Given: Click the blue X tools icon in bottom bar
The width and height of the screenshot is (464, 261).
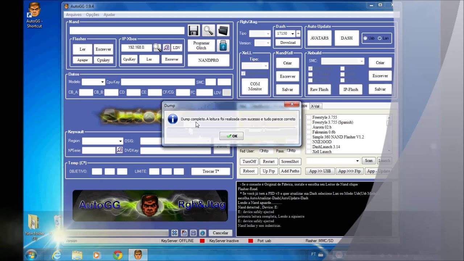Looking at the screenshot, I should [x=174, y=233].
